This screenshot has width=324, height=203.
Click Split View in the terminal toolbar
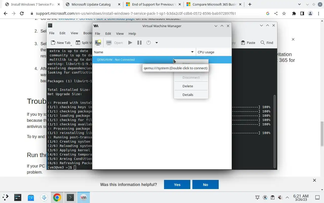coord(84,43)
